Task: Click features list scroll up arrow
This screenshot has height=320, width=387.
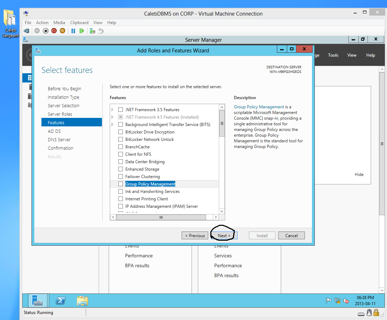Action: click(222, 107)
